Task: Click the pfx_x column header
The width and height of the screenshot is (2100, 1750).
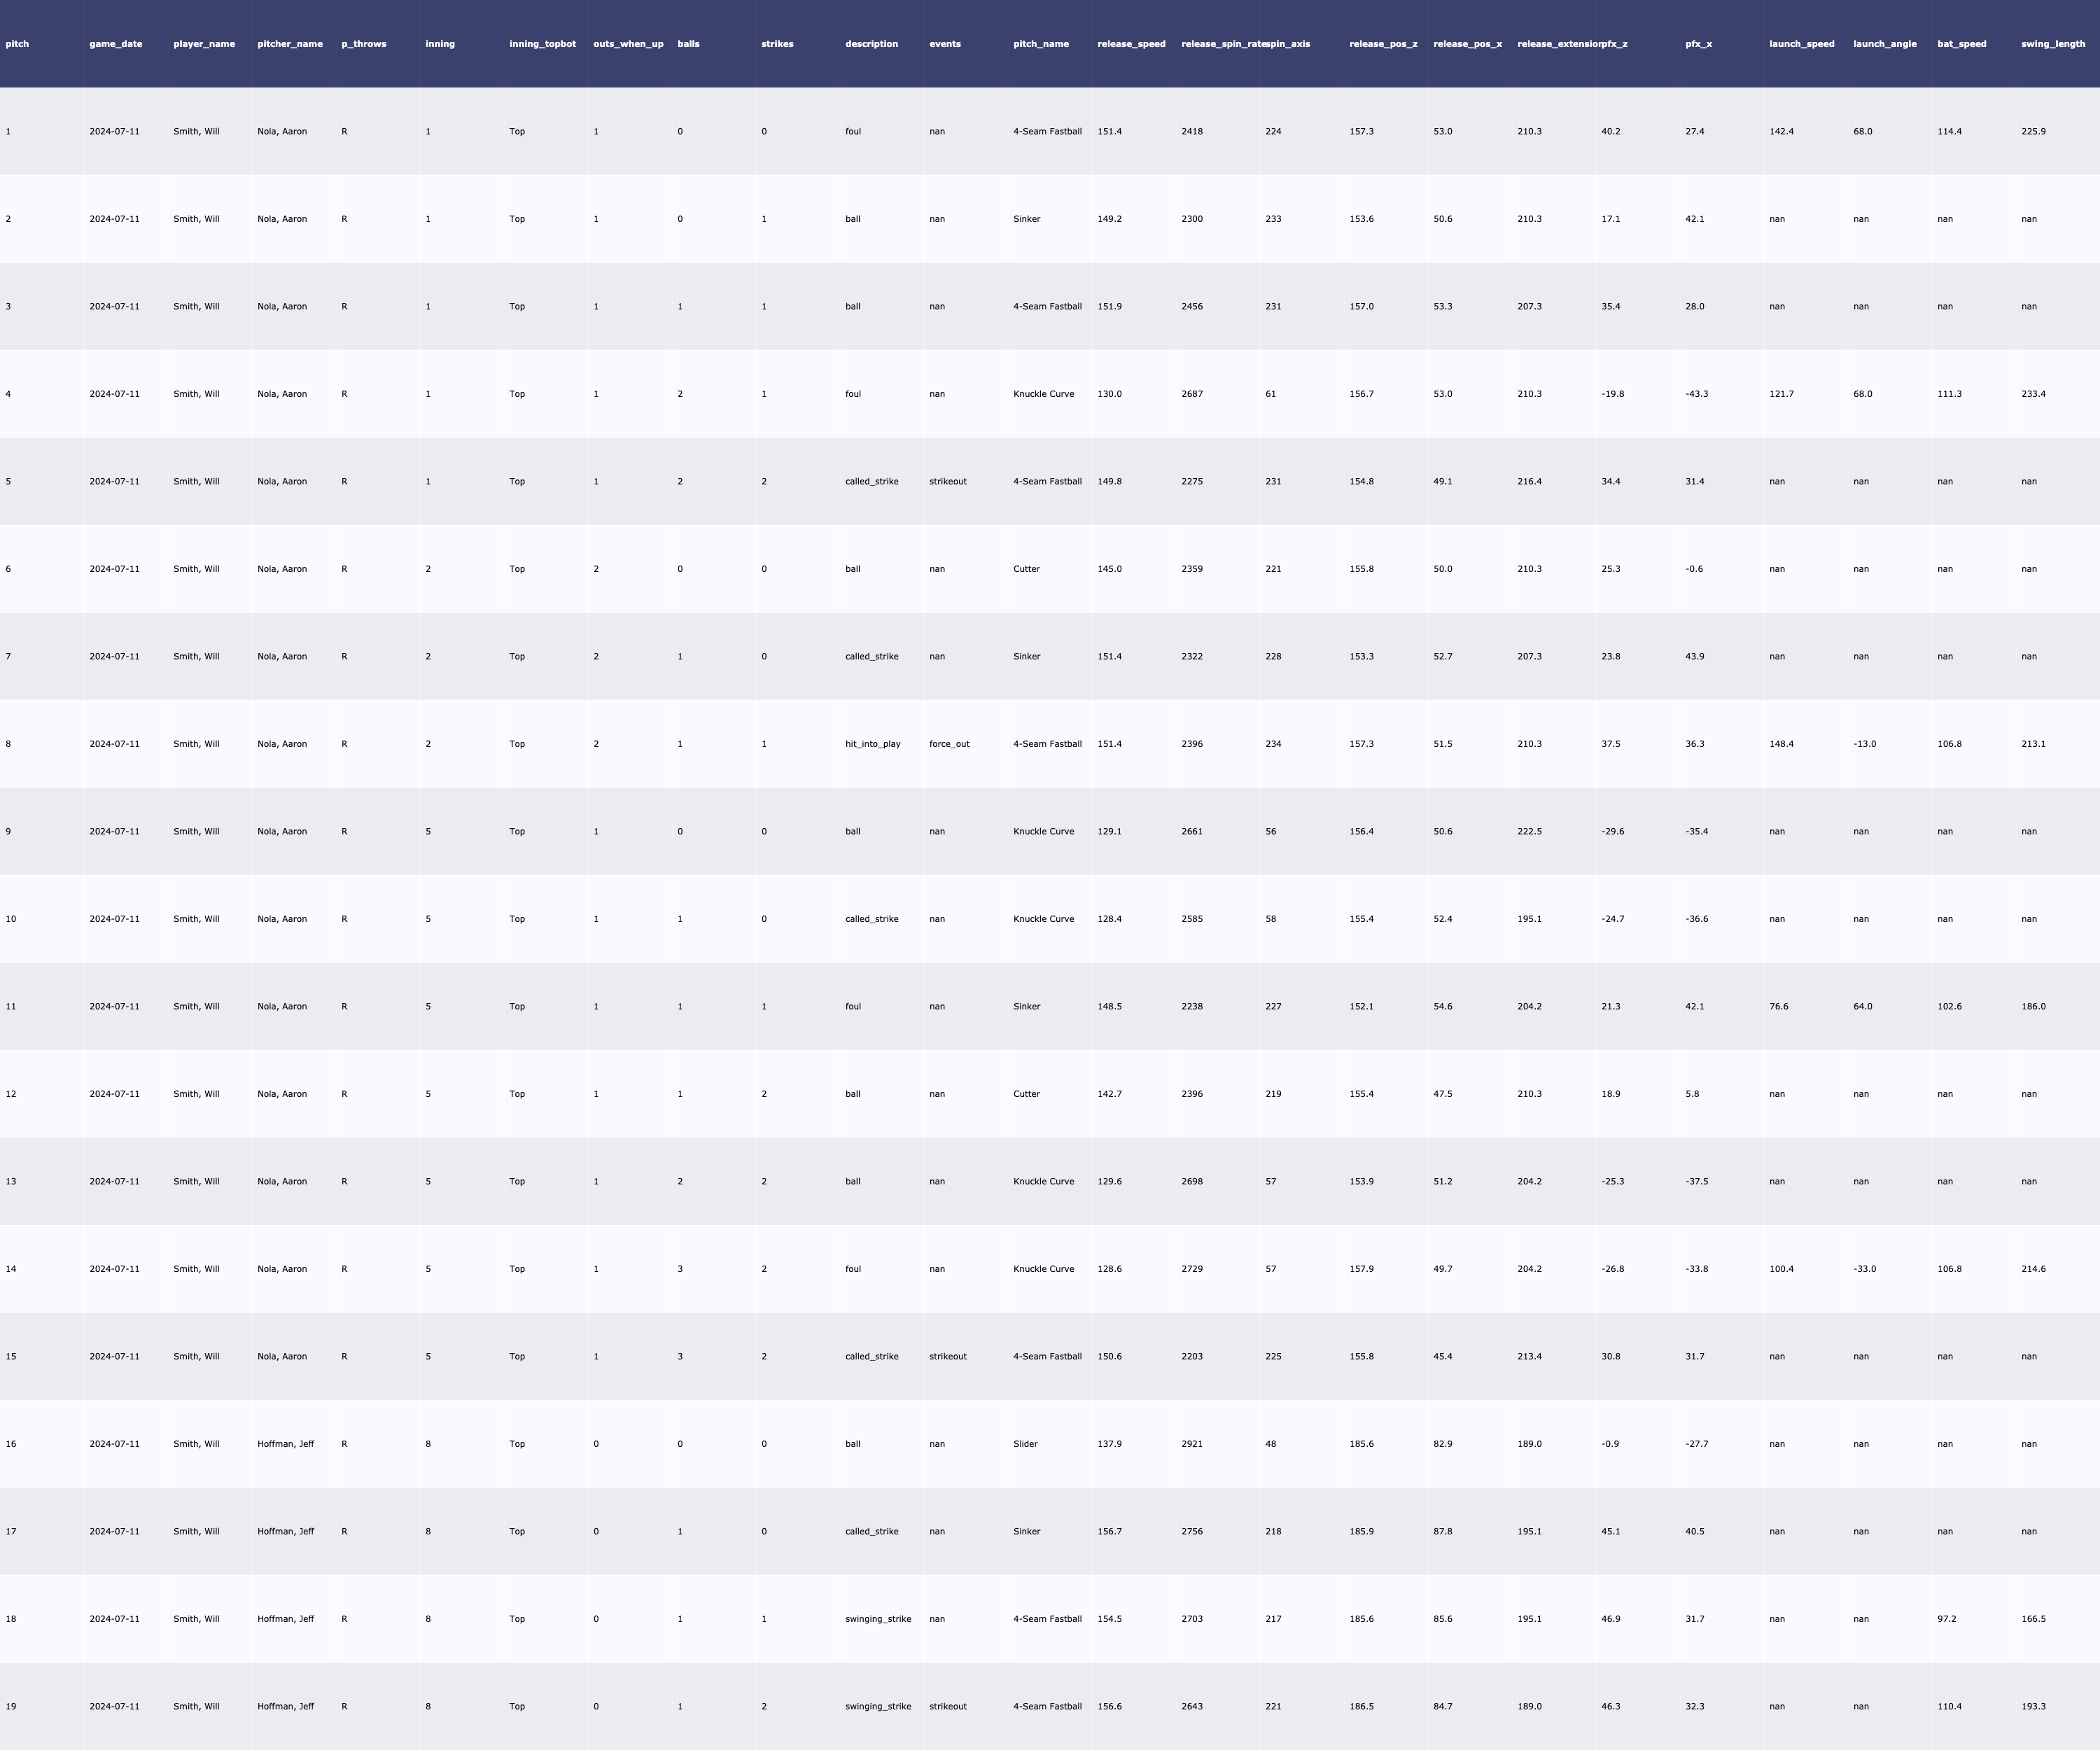Action: [x=1698, y=44]
